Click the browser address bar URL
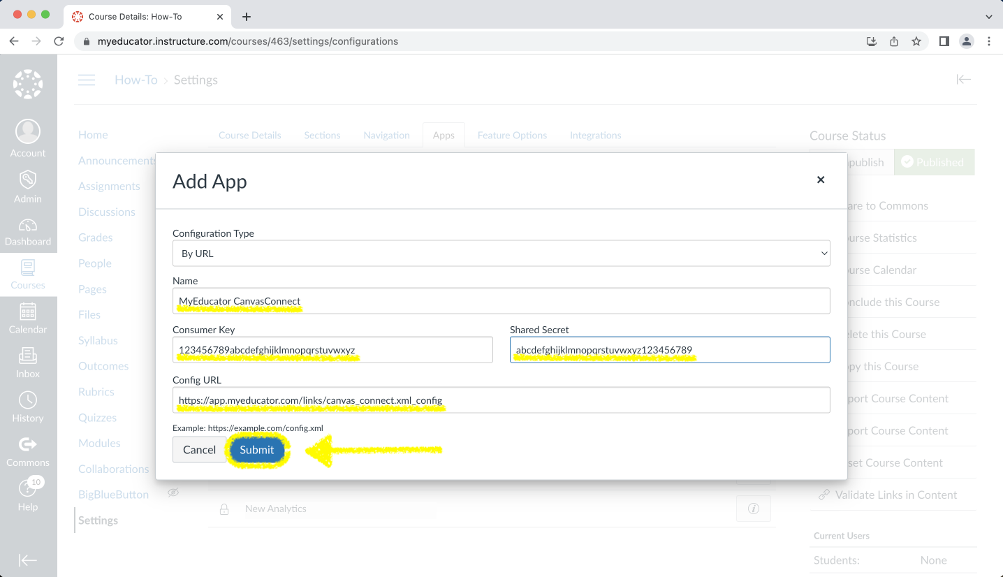This screenshot has width=1003, height=577. click(248, 41)
